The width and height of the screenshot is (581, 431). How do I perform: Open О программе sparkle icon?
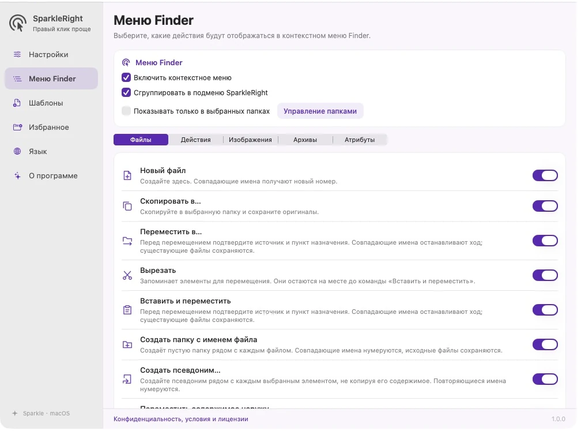tap(17, 176)
